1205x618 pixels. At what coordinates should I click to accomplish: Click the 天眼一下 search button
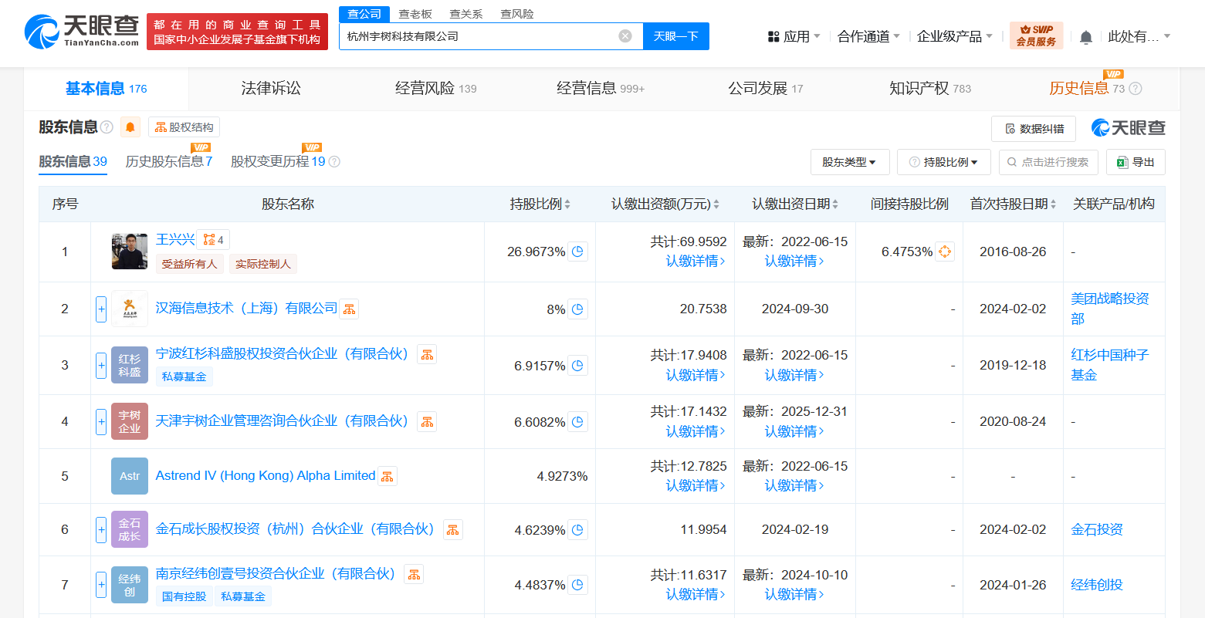(x=675, y=36)
